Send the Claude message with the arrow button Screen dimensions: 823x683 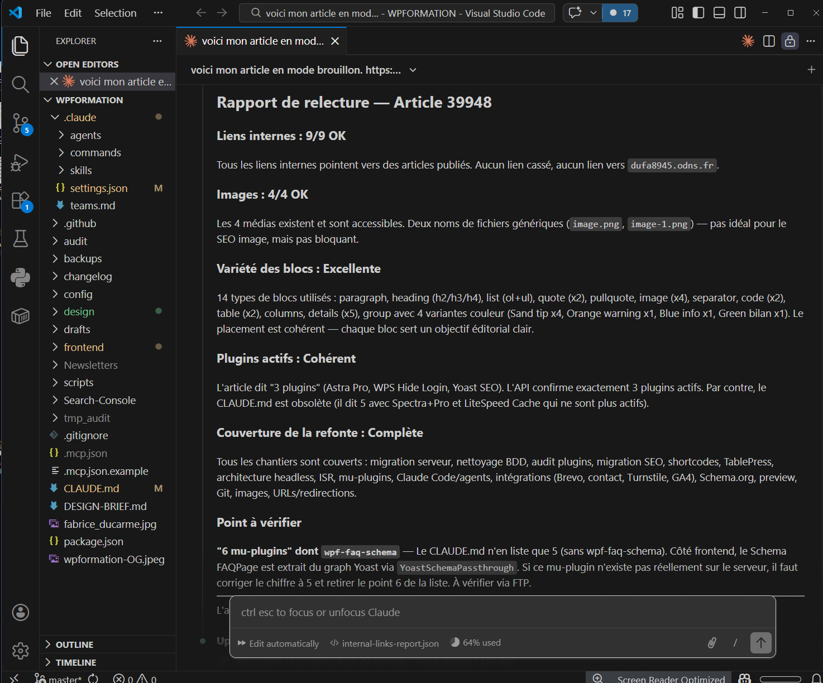click(x=760, y=643)
